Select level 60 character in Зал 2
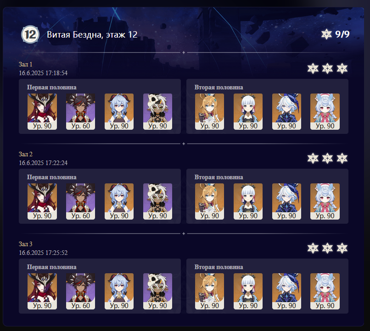 (x=80, y=201)
